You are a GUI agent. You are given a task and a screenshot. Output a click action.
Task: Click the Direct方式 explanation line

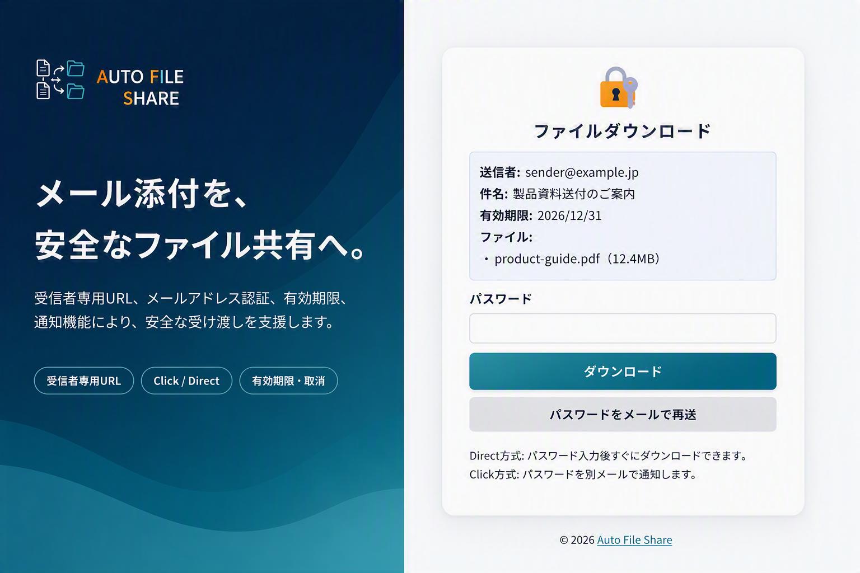[x=610, y=455]
